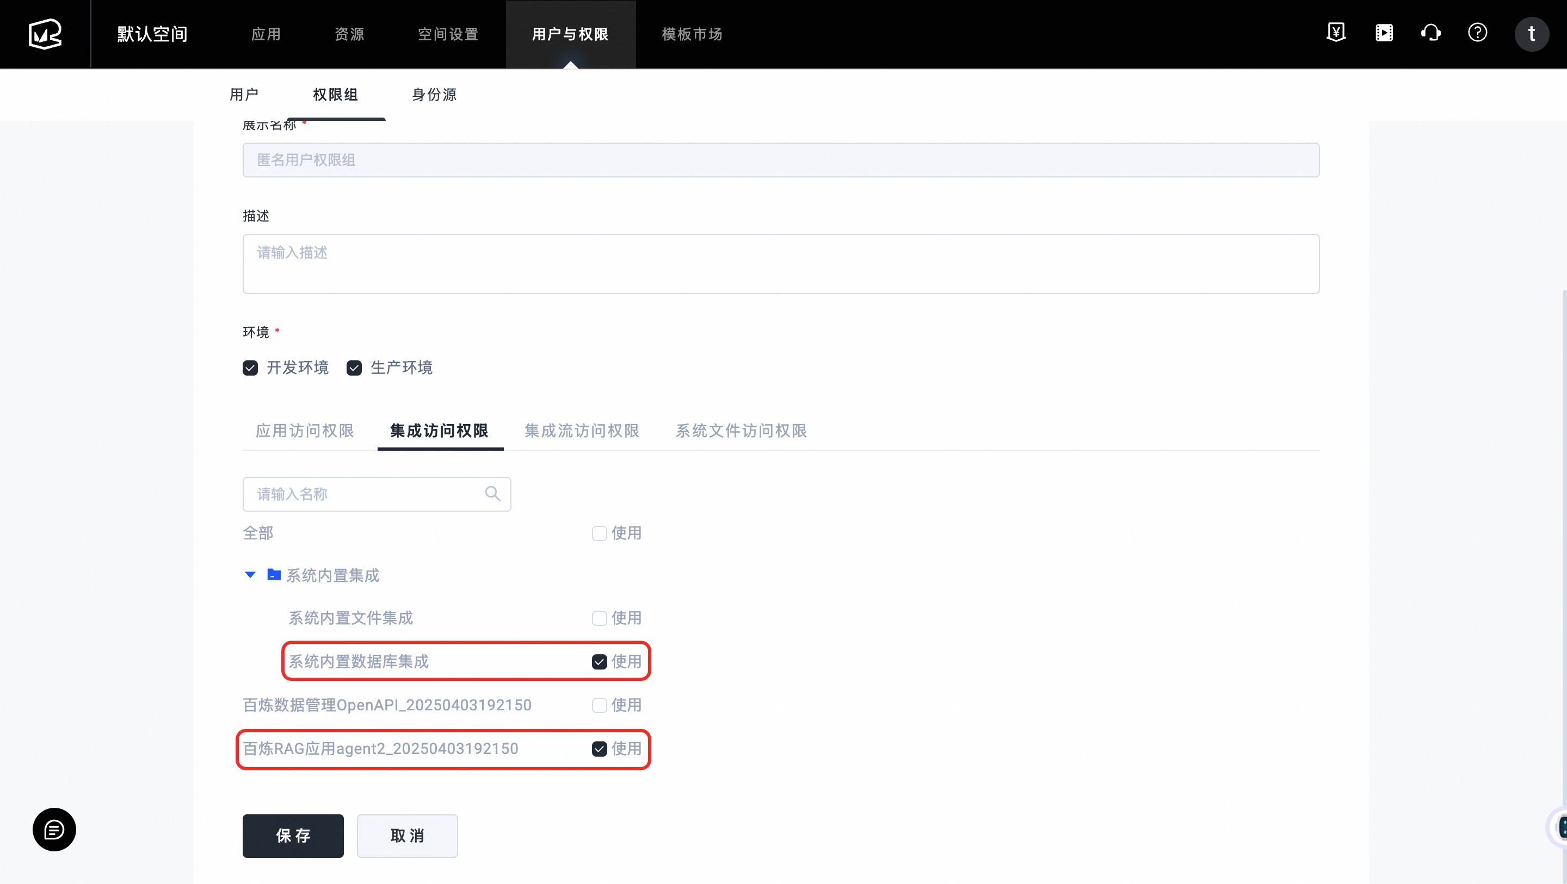The image size is (1567, 884).
Task: Click into the 描述 text area
Action: click(780, 264)
